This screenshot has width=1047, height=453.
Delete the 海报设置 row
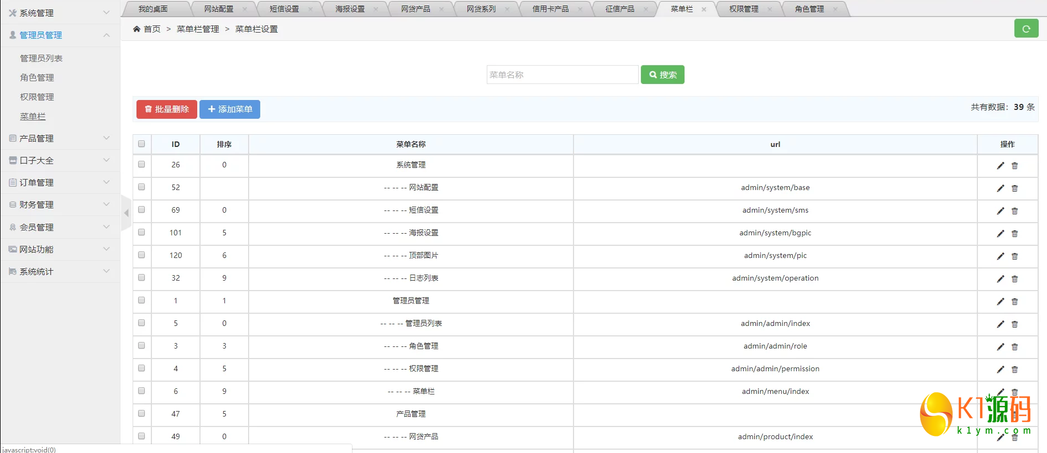click(x=1014, y=234)
